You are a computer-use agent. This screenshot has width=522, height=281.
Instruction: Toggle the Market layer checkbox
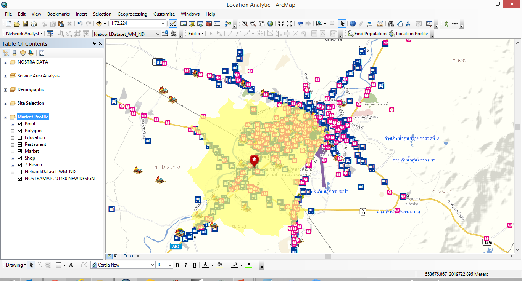tap(20, 151)
